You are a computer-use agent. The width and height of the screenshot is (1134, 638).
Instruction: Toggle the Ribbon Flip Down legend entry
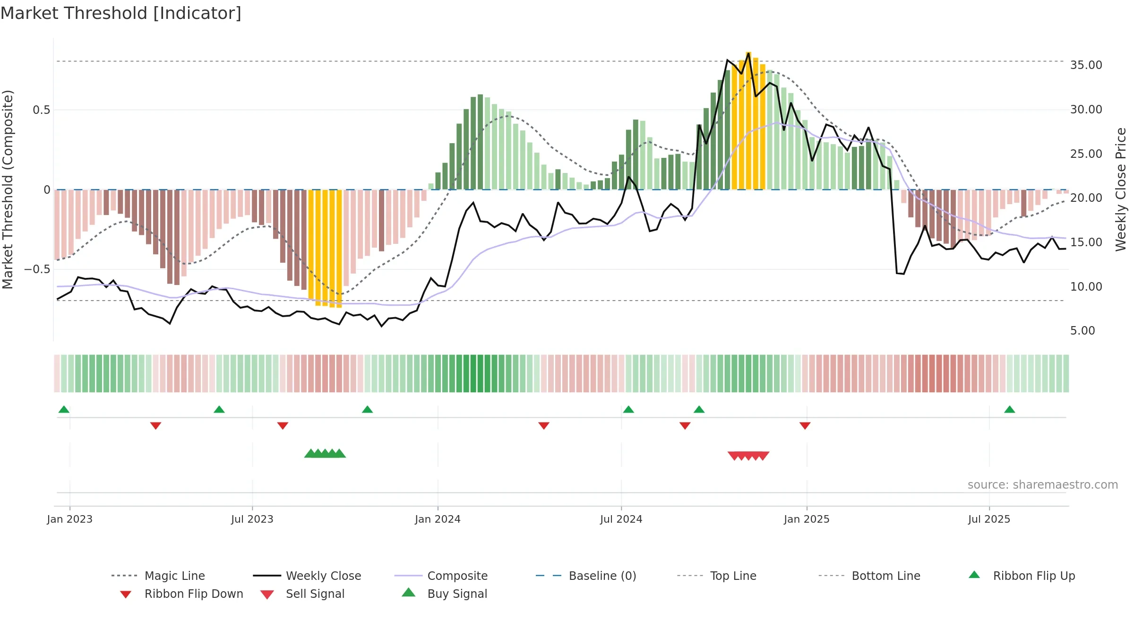point(181,594)
